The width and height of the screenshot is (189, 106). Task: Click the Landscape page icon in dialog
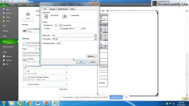pyautogui.click(x=65, y=16)
